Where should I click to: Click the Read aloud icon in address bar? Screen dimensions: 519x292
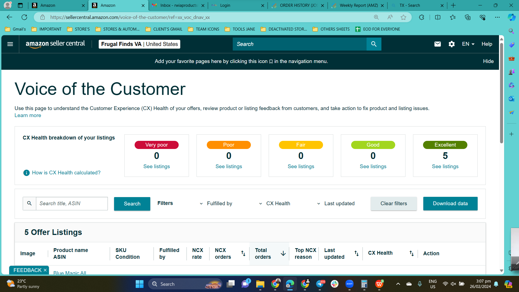click(x=390, y=17)
